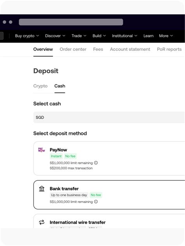
Task: Go to the Learn page
Action: coord(148,36)
